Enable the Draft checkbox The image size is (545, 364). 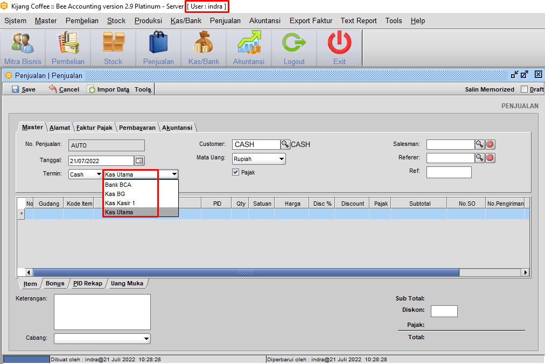click(x=525, y=89)
